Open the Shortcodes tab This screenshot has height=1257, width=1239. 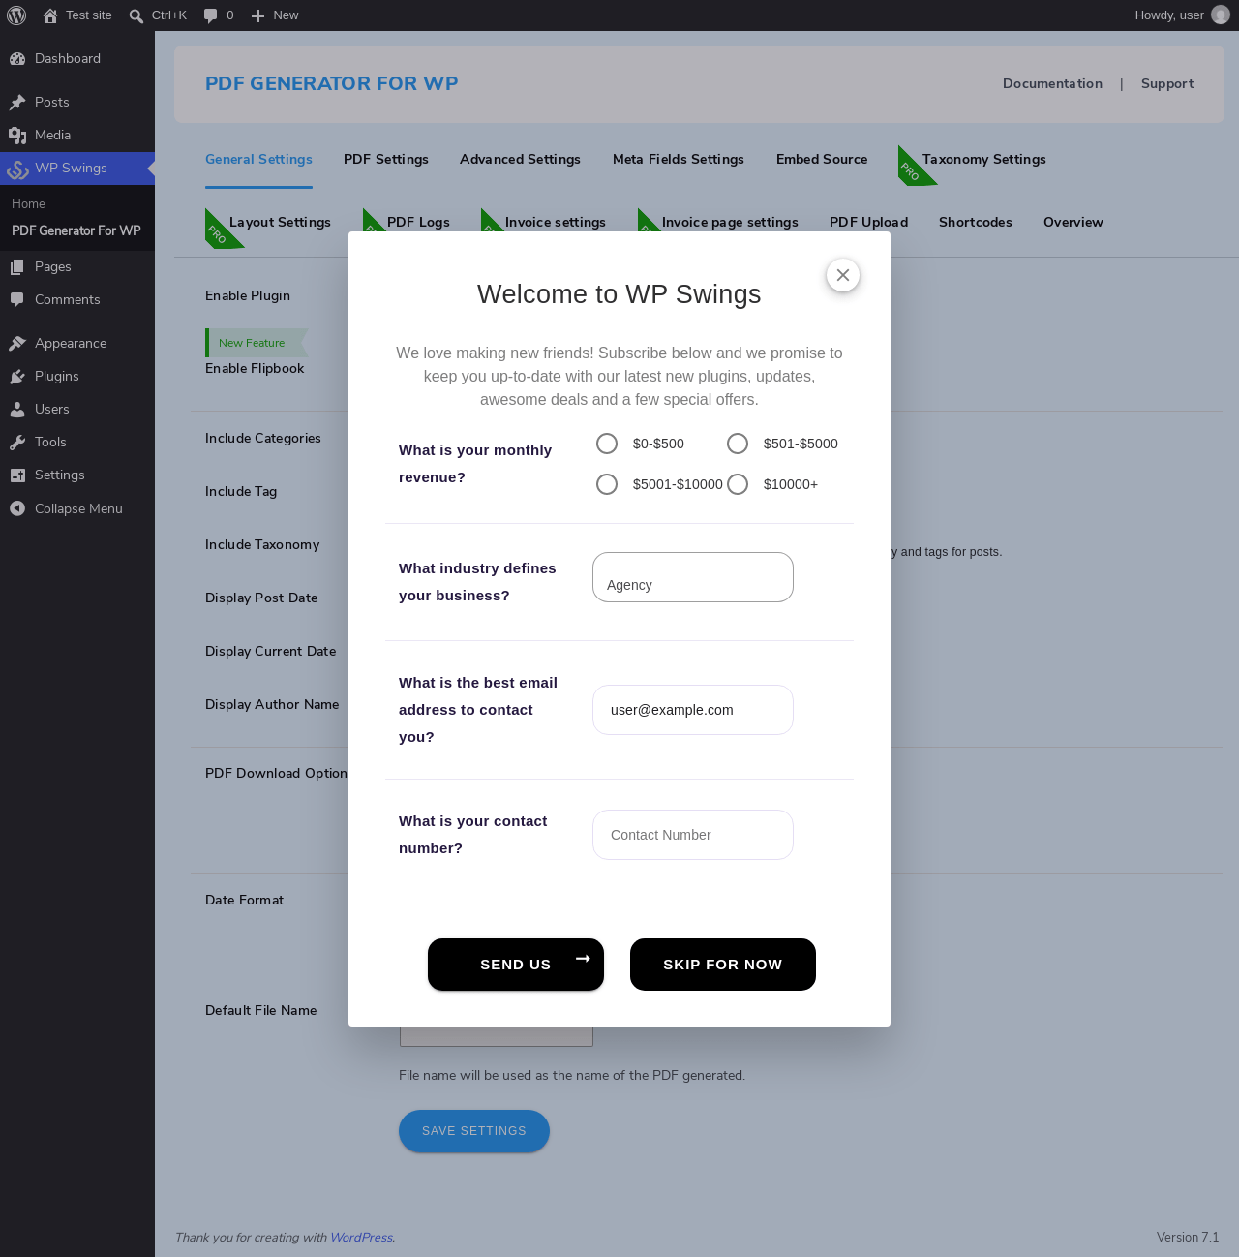[x=976, y=223]
